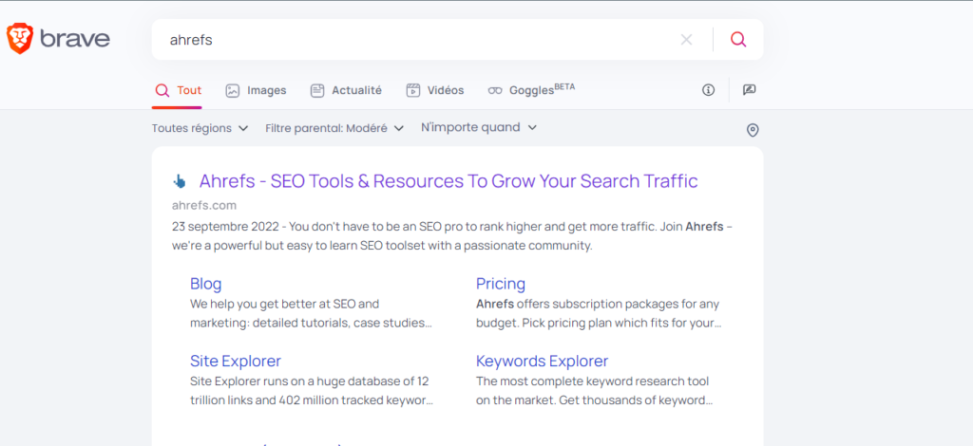The height and width of the screenshot is (446, 973).
Task: Switch to the Actualité tab
Action: pos(346,90)
